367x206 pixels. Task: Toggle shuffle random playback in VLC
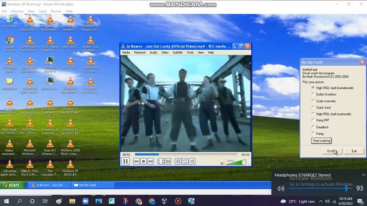(x=192, y=161)
